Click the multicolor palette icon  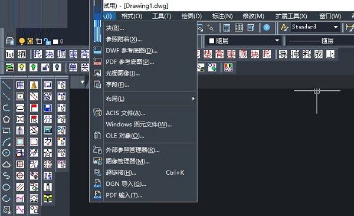coord(228,67)
